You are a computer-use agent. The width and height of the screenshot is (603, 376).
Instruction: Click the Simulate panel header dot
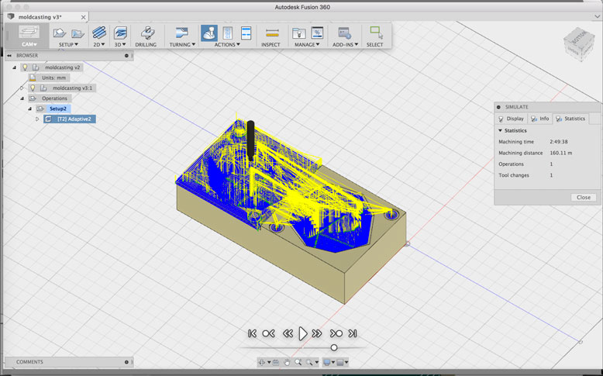(x=499, y=107)
